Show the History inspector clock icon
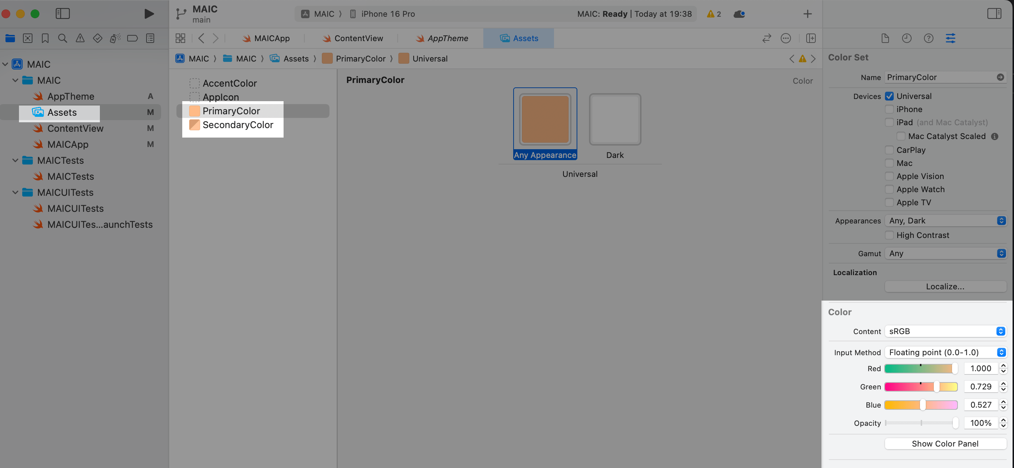 906,38
